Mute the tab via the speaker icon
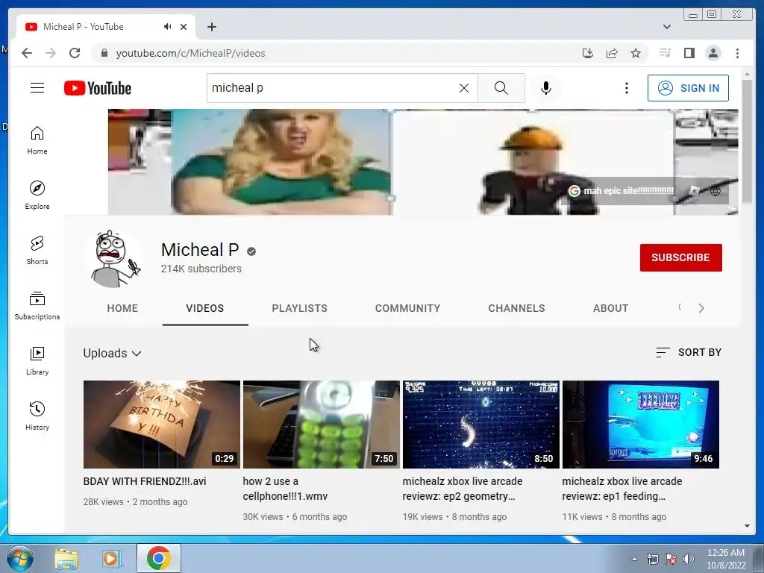The width and height of the screenshot is (764, 573). coord(167,27)
